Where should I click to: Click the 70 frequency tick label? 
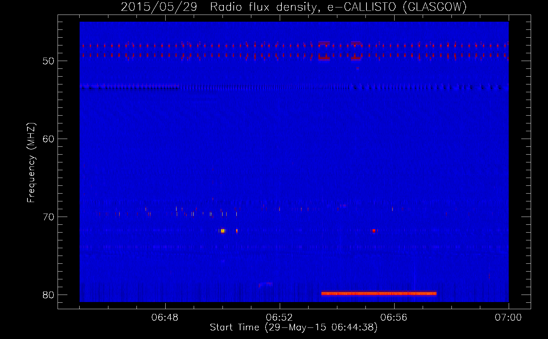48,217
